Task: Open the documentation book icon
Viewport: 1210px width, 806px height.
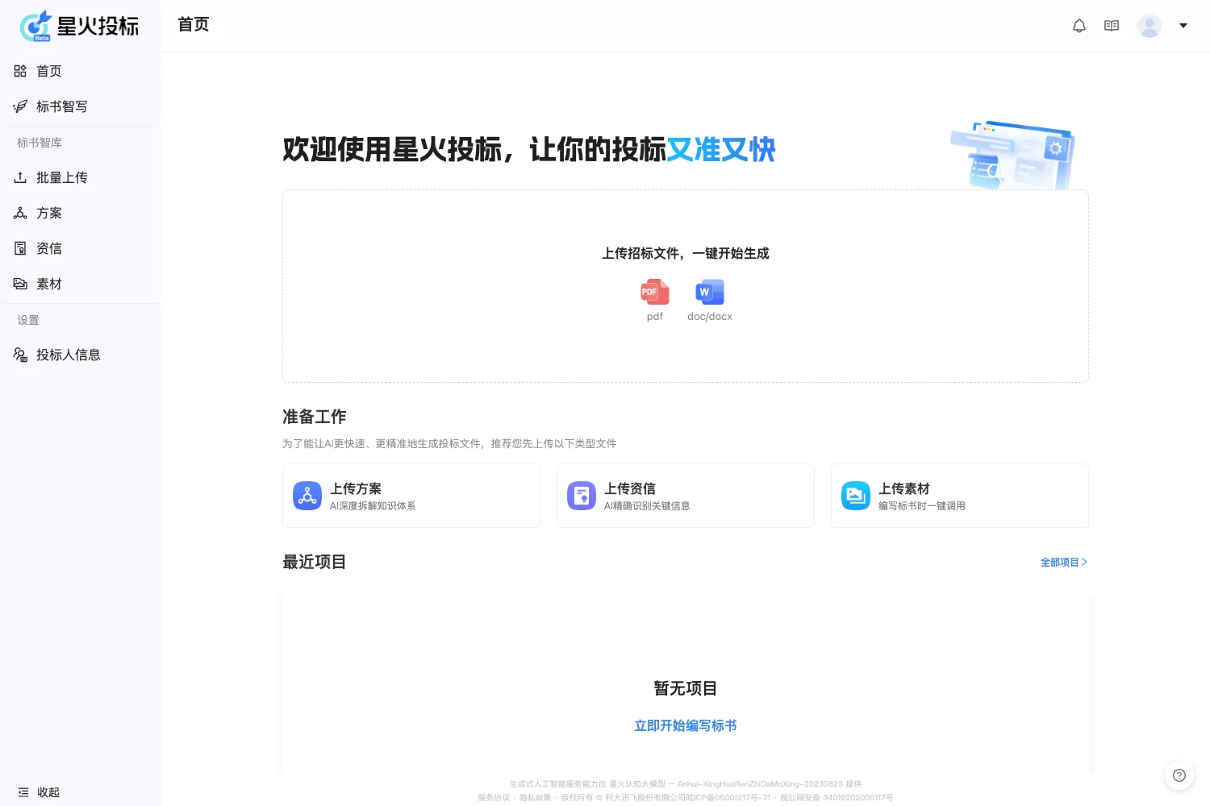Action: click(x=1112, y=26)
